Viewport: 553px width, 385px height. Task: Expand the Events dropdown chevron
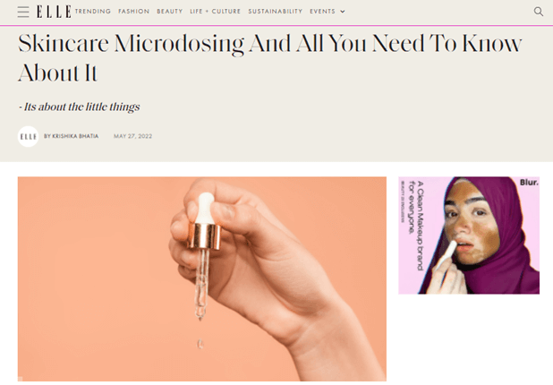pos(342,12)
